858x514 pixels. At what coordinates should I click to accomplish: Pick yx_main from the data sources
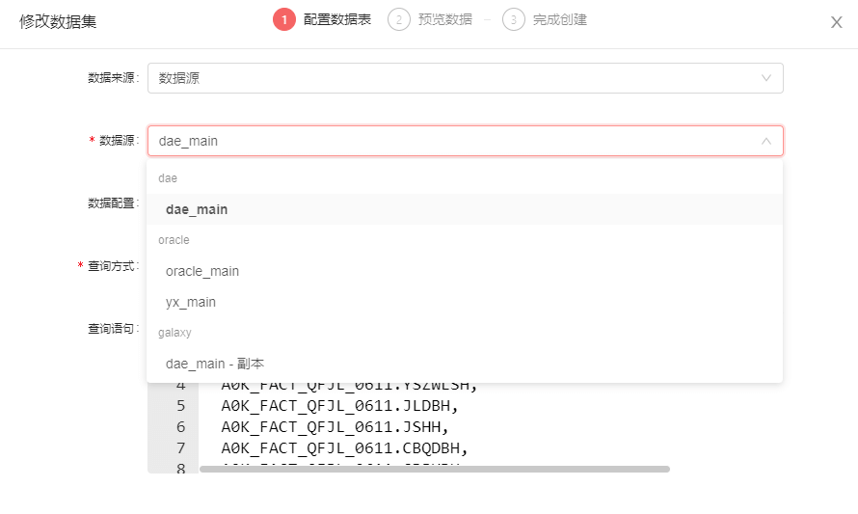191,302
